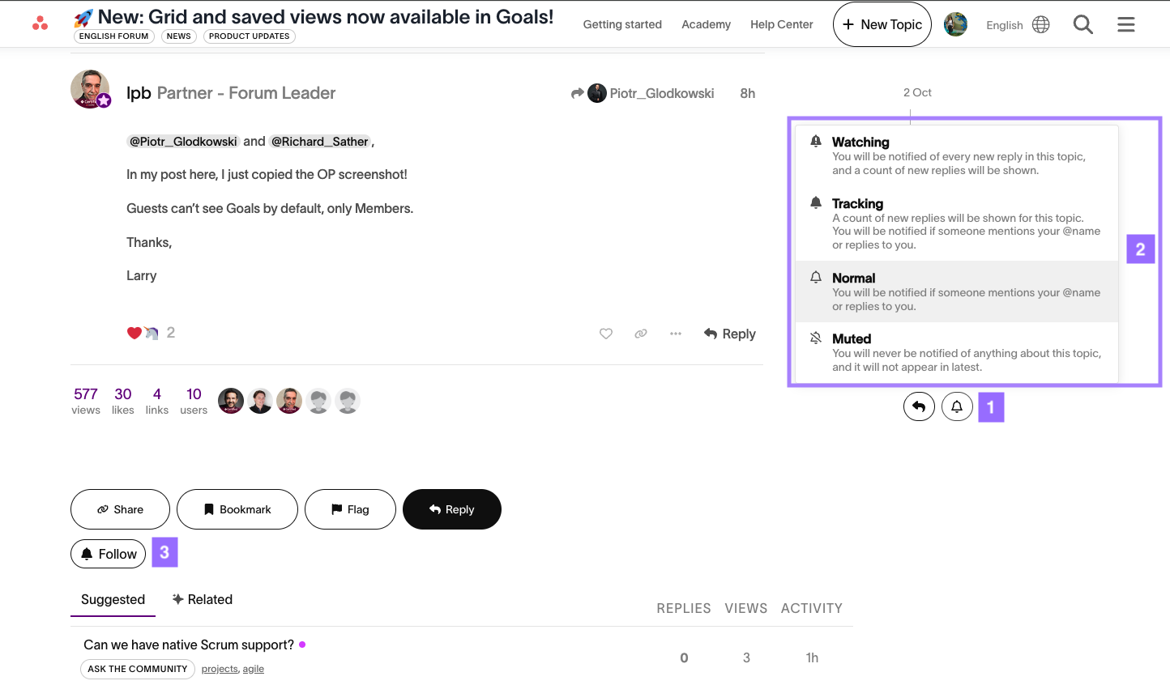Screen dimensions: 1170x685
Task: Toggle Follow on this topic
Action: 109,554
